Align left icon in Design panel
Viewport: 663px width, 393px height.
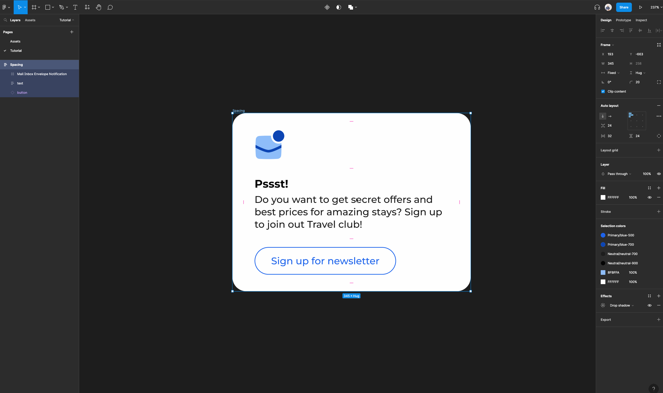click(603, 31)
